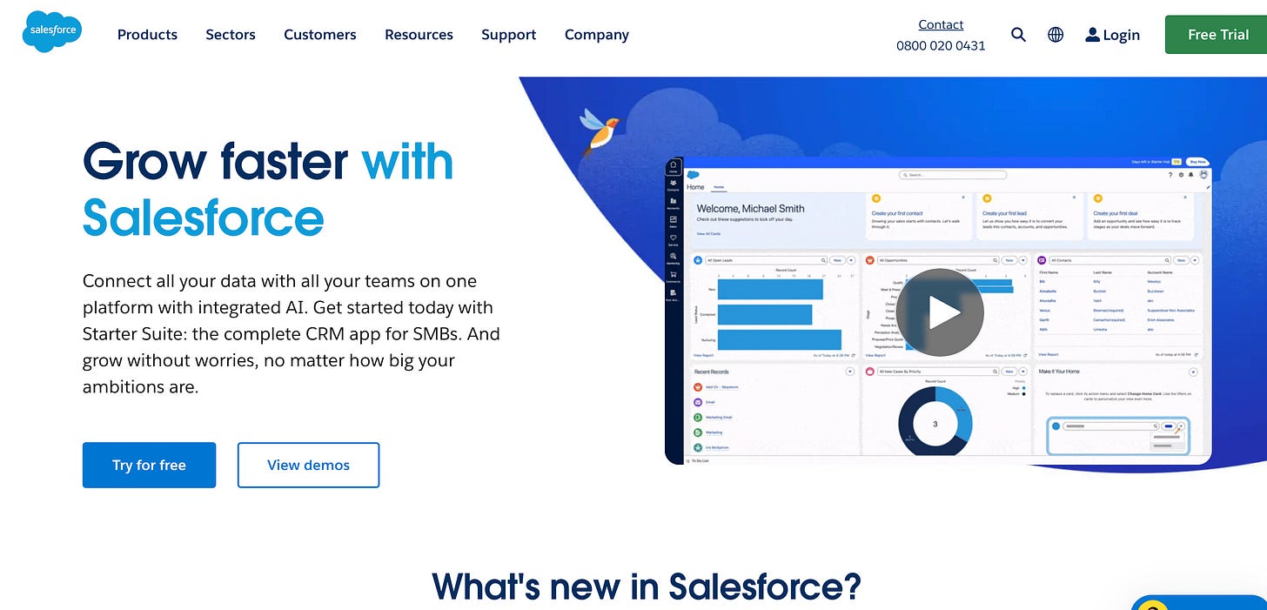This screenshot has height=610, width=1267.
Task: Follow the Contact link
Action: 941,24
